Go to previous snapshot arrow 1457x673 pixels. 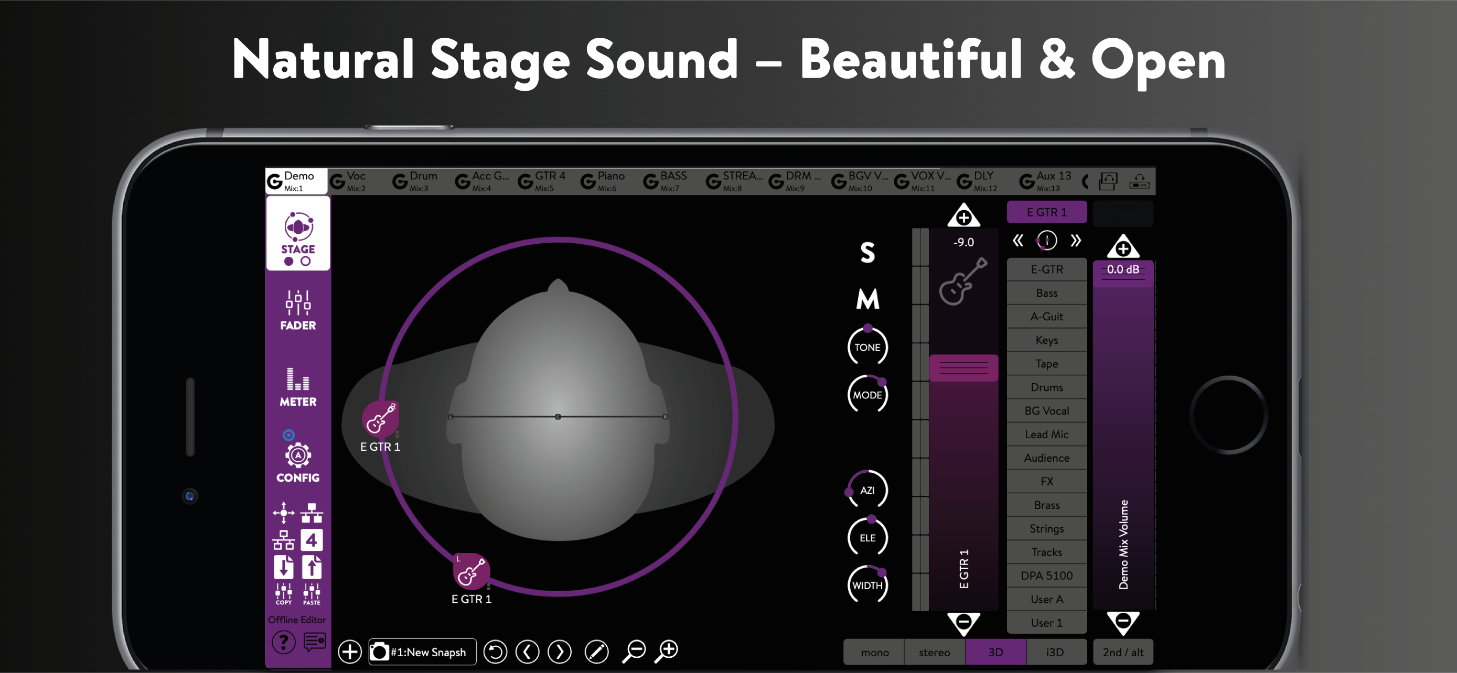tap(527, 652)
